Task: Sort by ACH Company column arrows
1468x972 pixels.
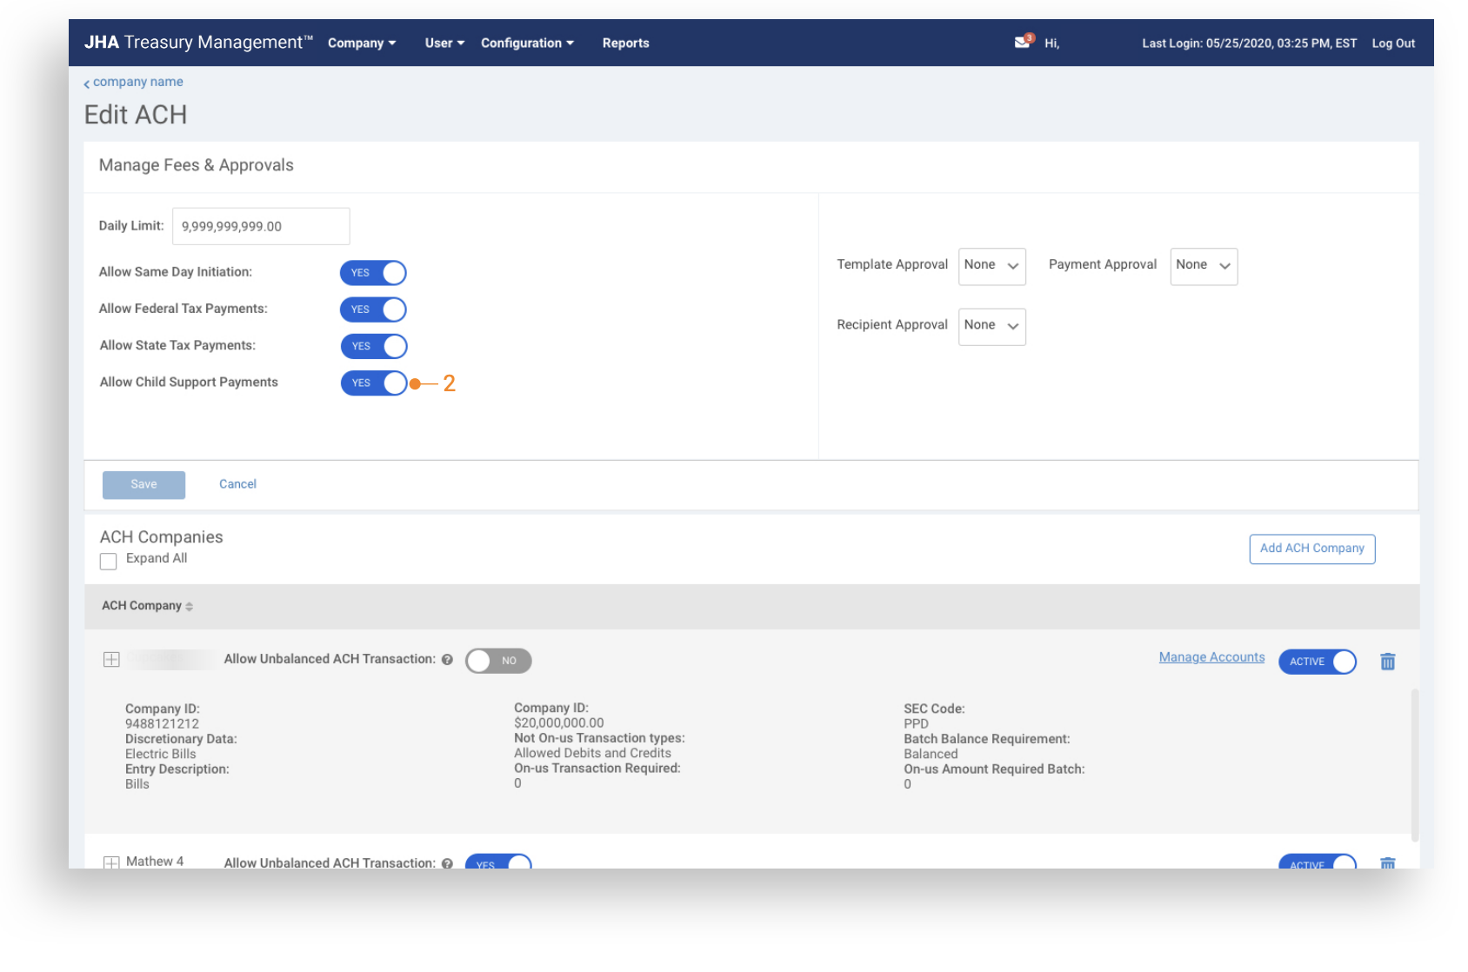Action: 189,607
